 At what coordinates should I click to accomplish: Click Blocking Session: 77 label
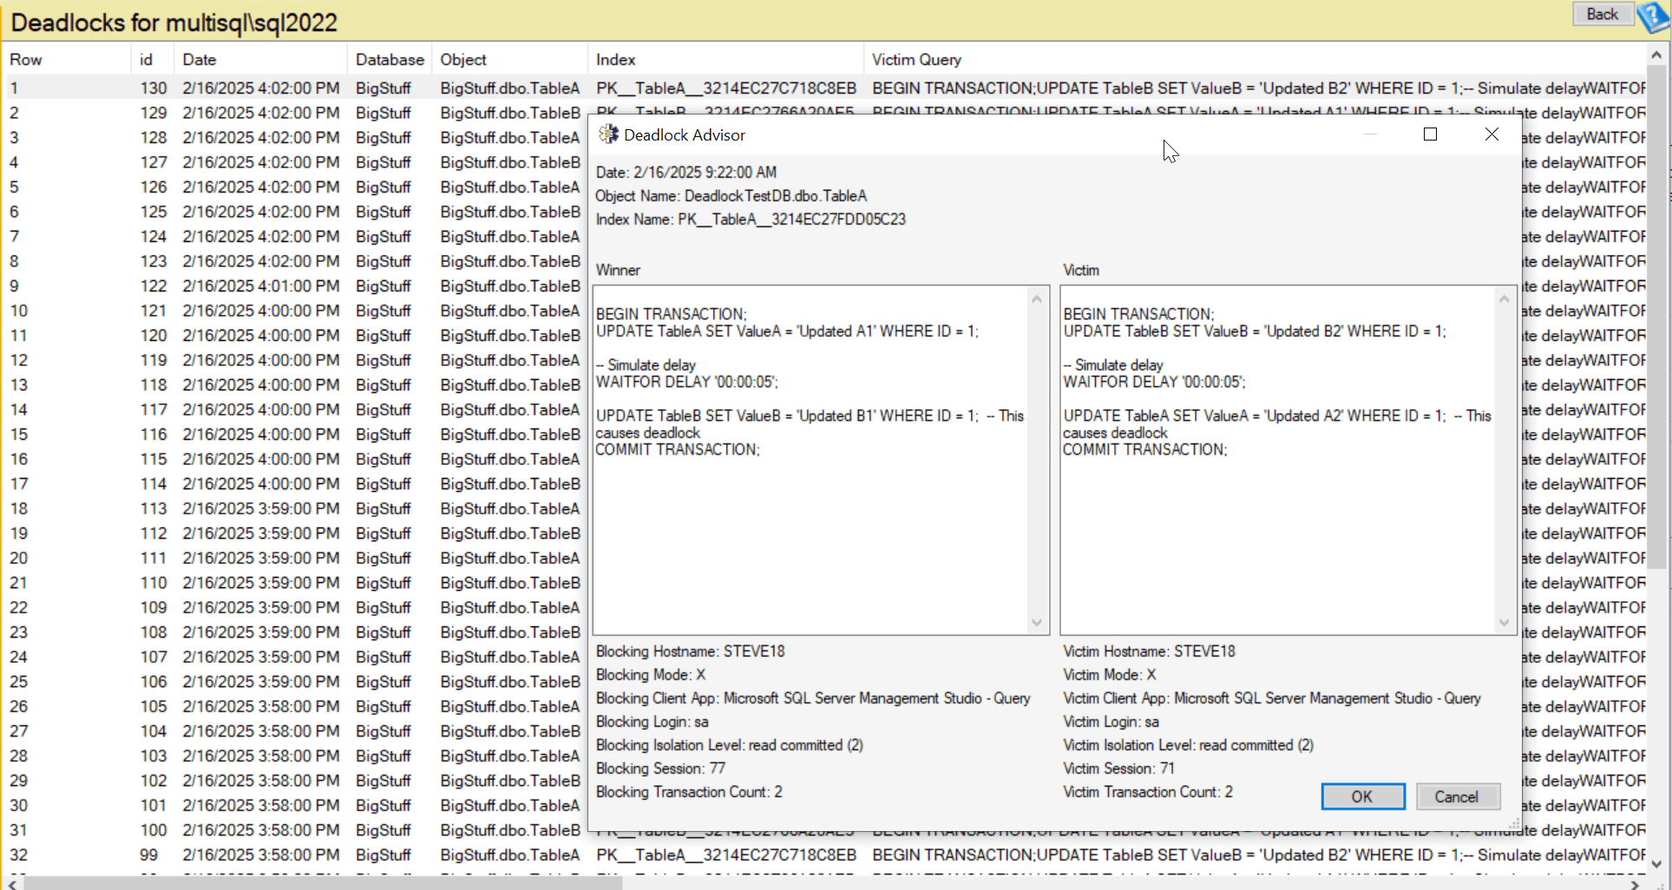click(660, 768)
